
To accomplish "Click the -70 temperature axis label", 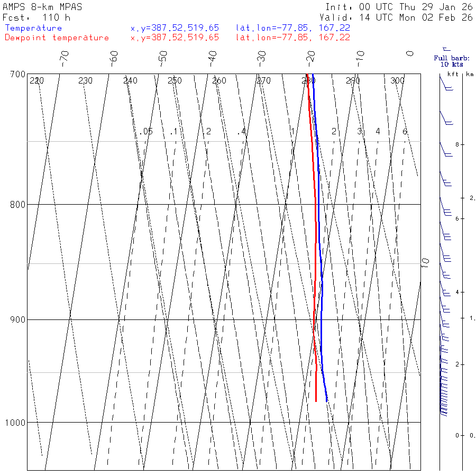I will [x=65, y=59].
